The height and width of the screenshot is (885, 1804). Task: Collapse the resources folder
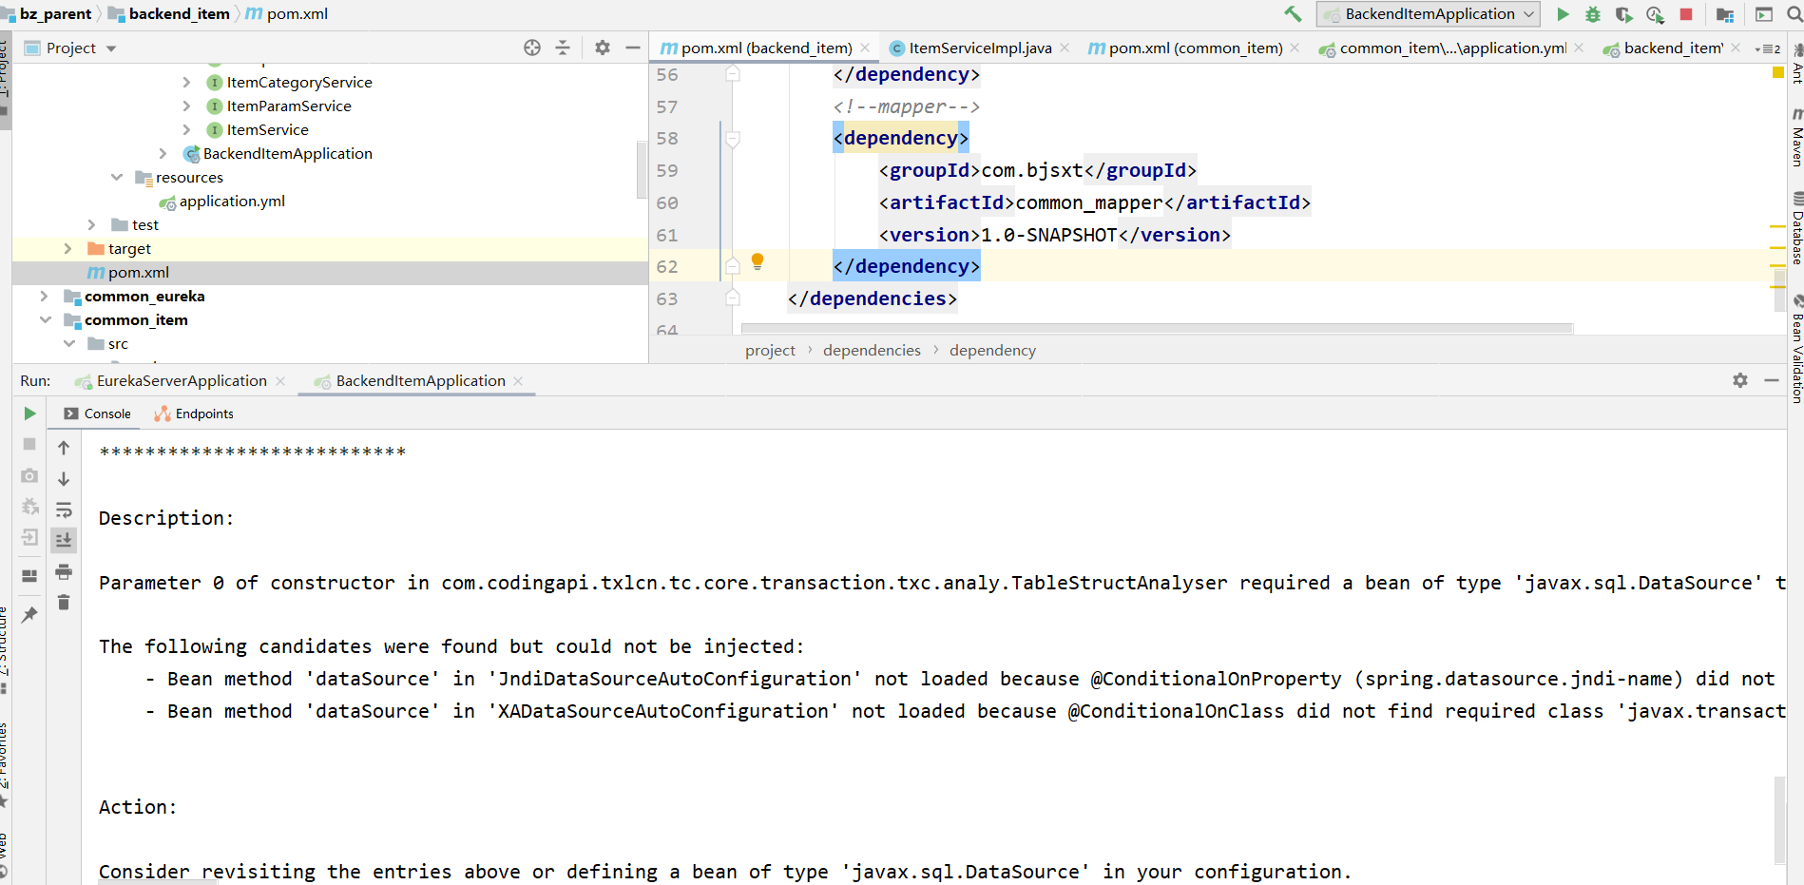(116, 178)
